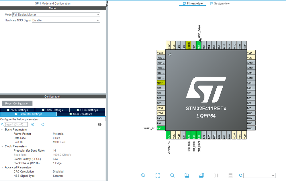Screen dimensions: 286x181
Task: Click pin PC9 on the chip
Action: tap(251, 93)
